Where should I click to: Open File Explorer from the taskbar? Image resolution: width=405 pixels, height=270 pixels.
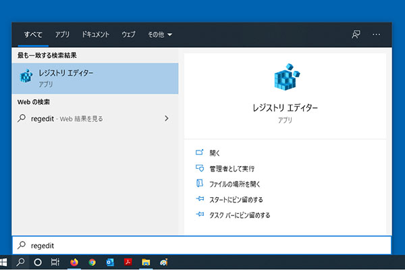tap(145, 262)
